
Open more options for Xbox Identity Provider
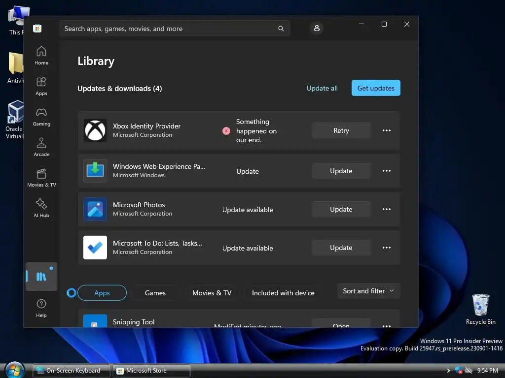387,130
